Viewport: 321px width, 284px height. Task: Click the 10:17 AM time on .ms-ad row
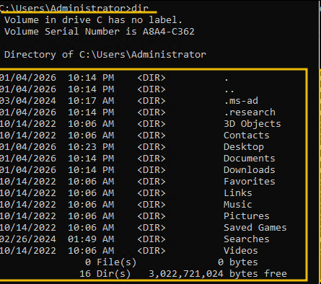point(91,101)
